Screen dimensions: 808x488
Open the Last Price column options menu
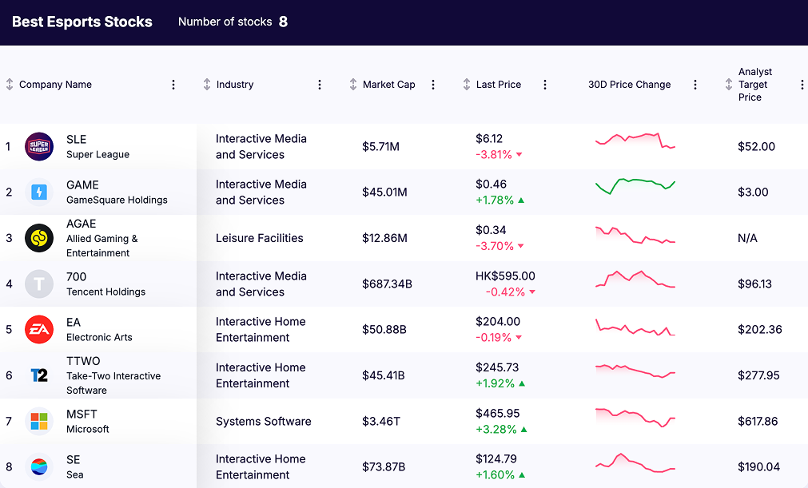(544, 84)
